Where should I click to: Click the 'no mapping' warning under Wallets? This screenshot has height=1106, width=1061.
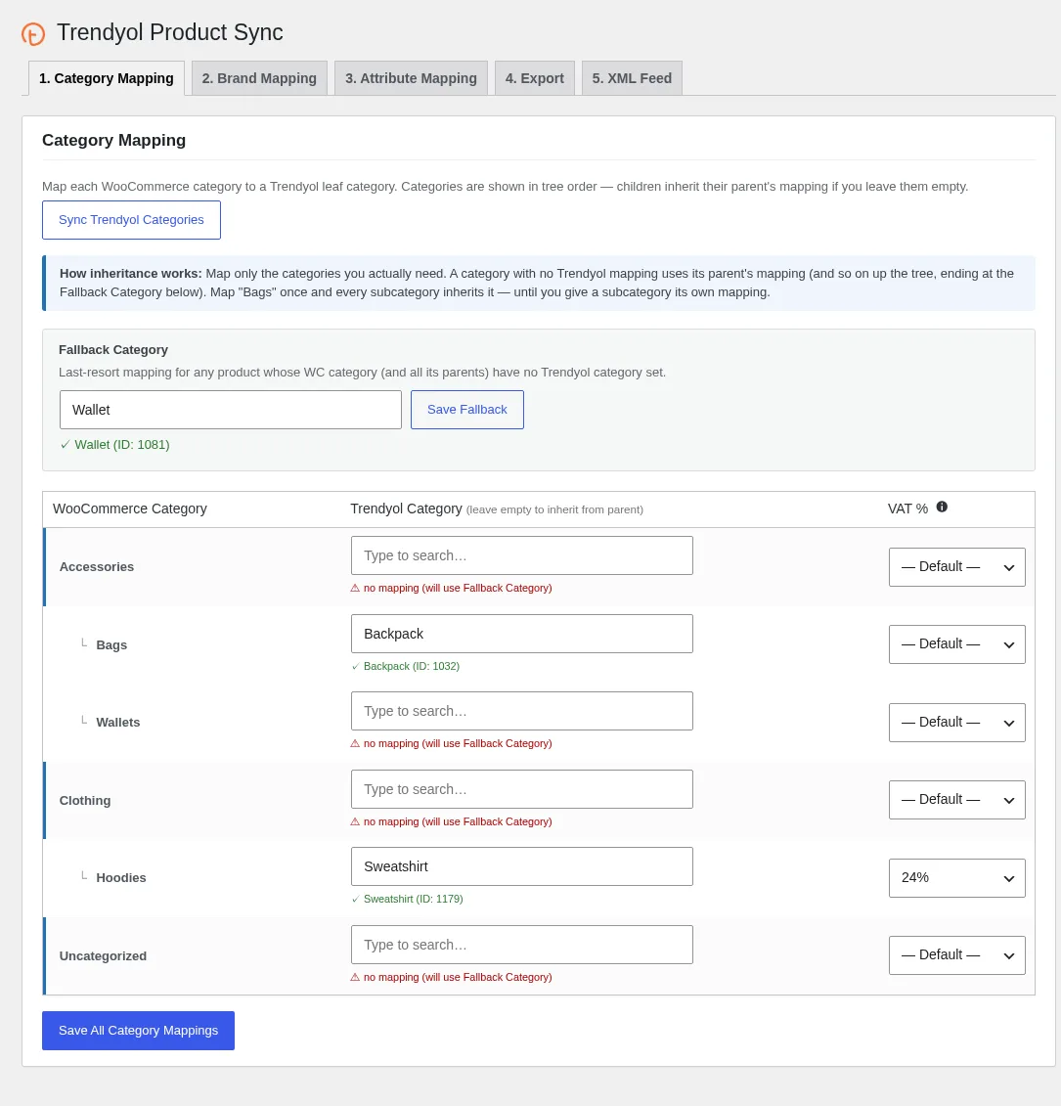point(452,743)
